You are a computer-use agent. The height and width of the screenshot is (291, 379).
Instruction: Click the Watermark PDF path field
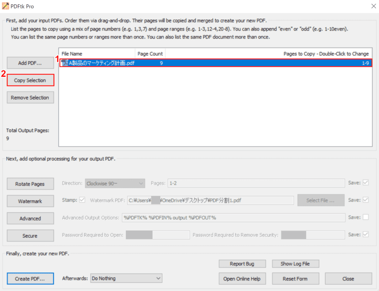210,200
